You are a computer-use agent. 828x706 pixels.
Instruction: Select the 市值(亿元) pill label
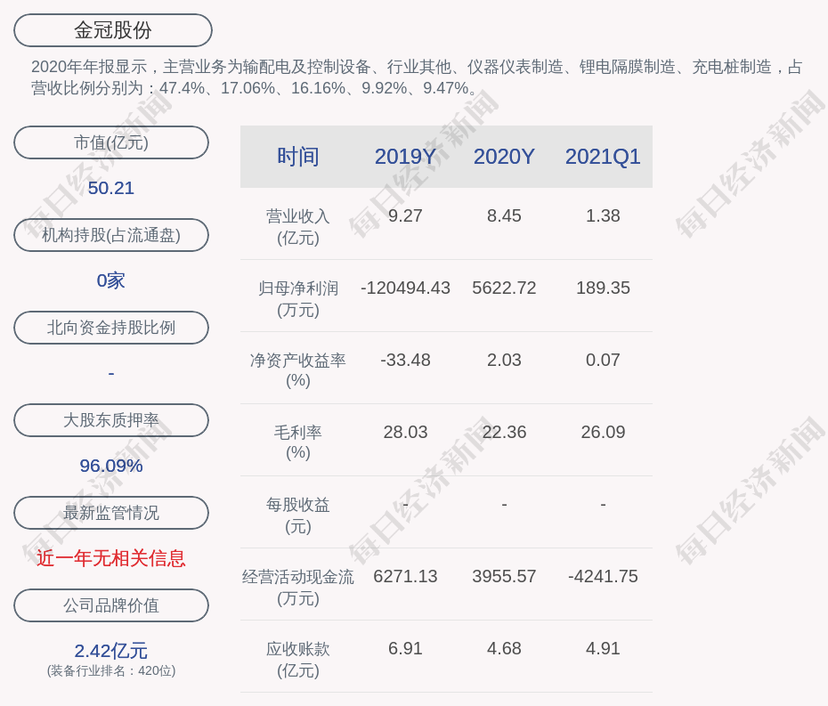(111, 142)
